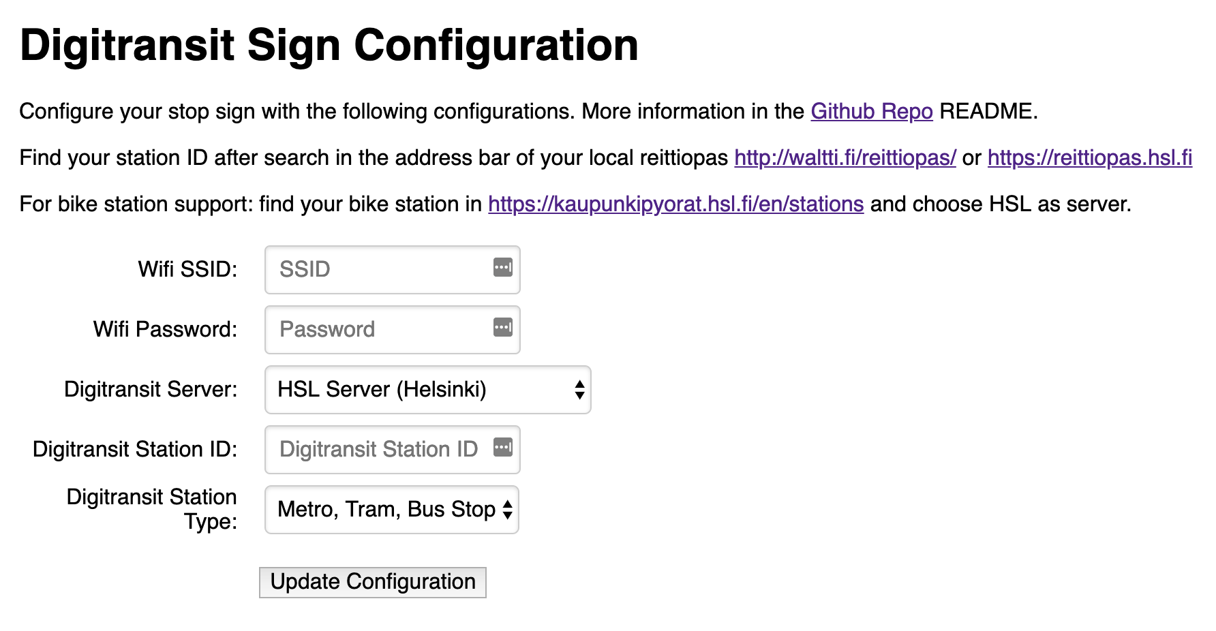Viewport: 1216px width, 631px height.
Task: Focus the Wifi Password input field
Action: coord(392,330)
